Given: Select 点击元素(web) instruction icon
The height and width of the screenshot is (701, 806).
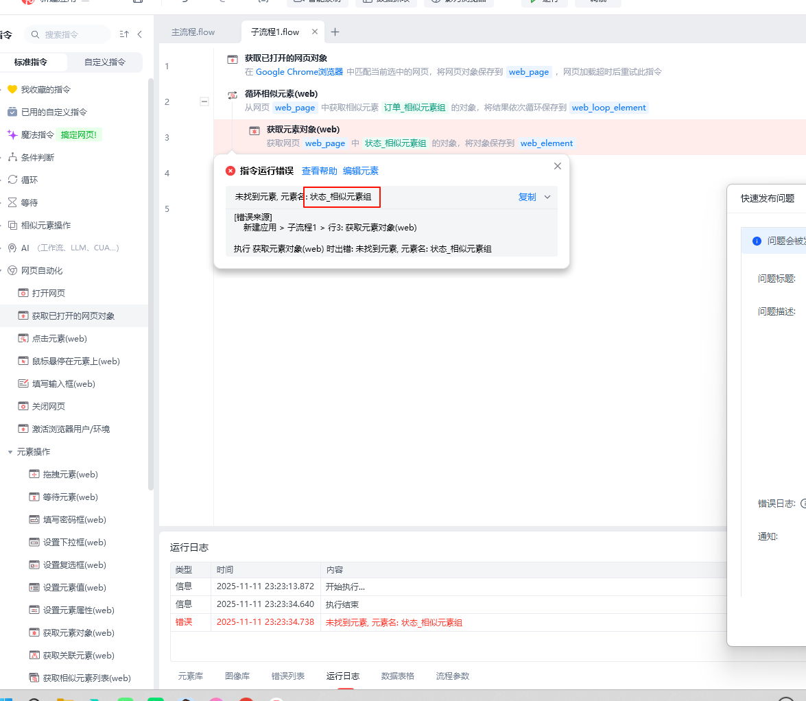Looking at the screenshot, I should pyautogui.click(x=23, y=338).
